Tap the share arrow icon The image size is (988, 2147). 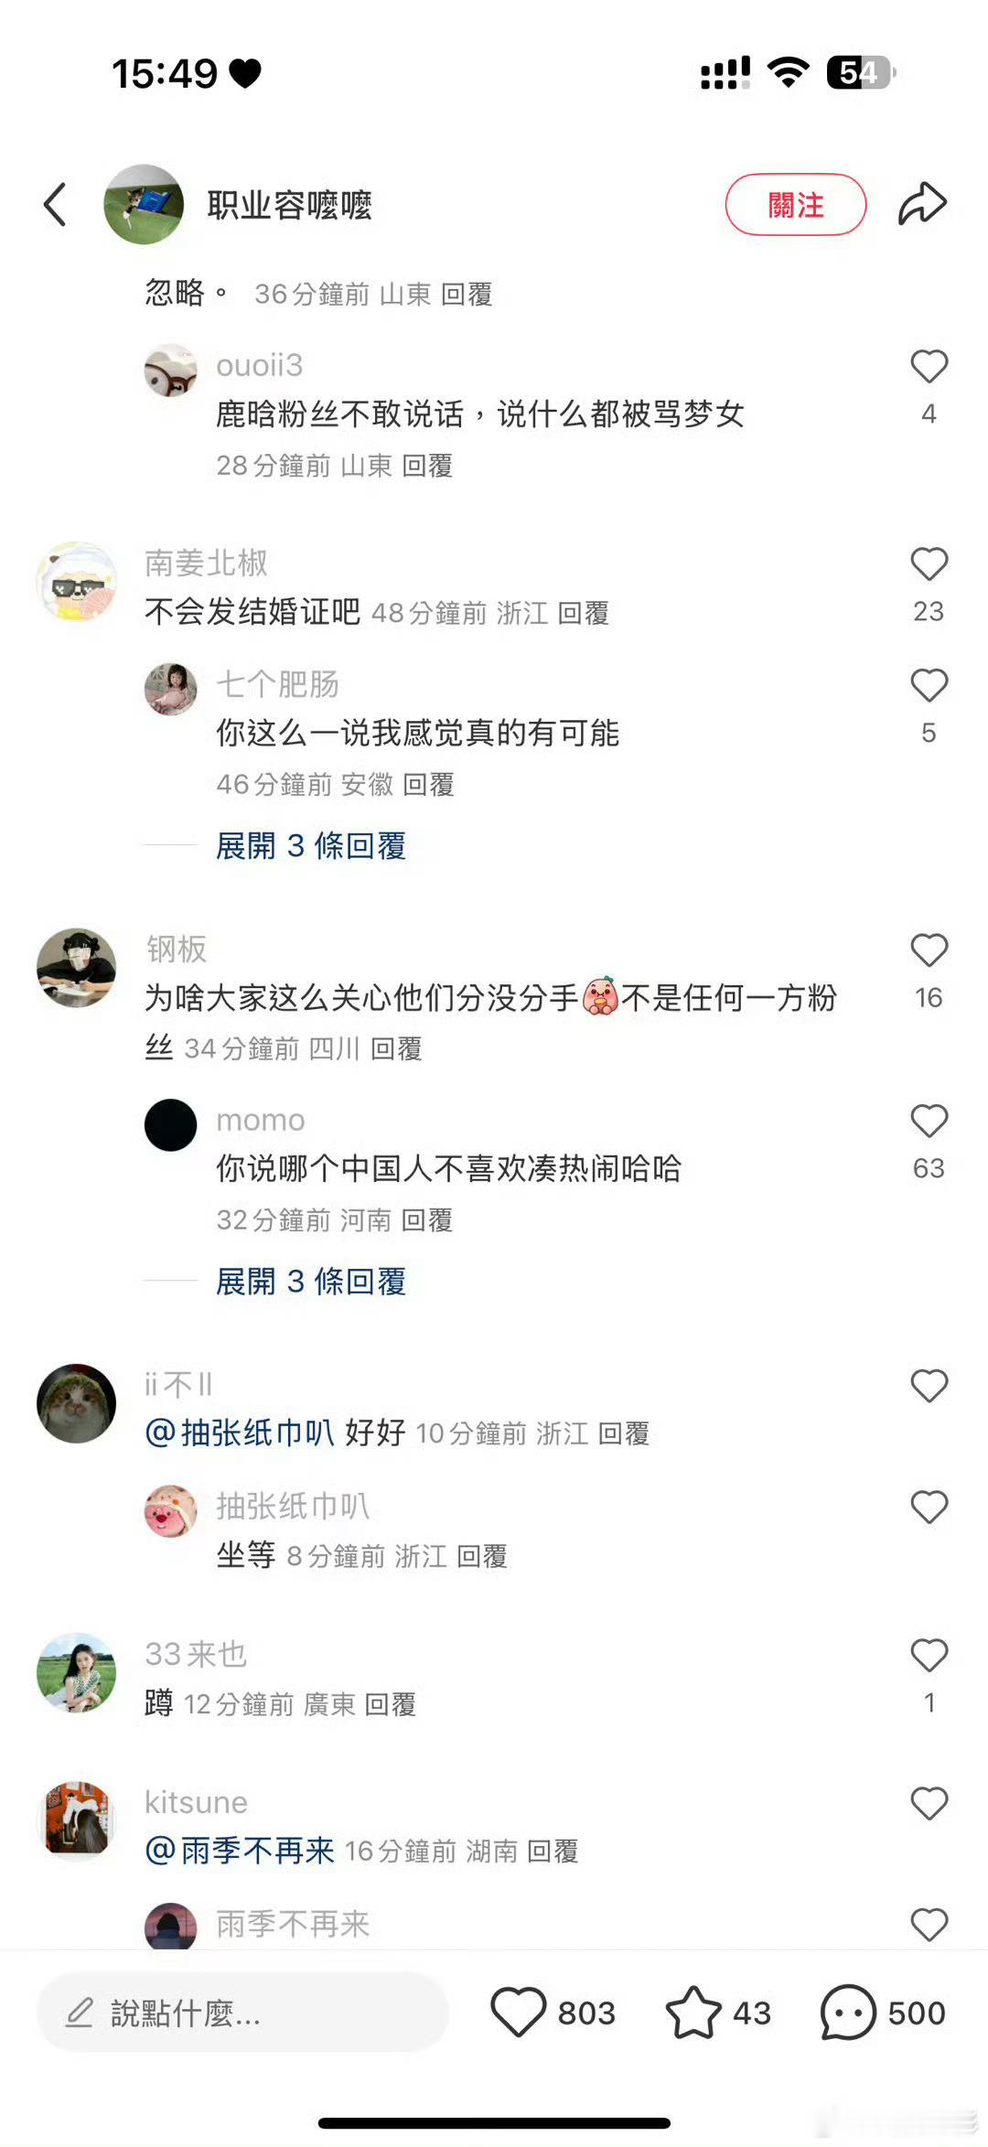pyautogui.click(x=921, y=203)
